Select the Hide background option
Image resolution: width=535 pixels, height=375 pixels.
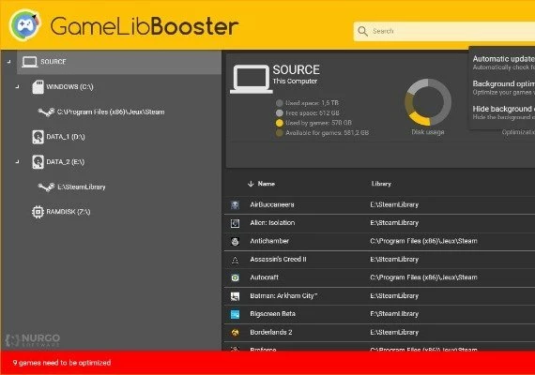click(504, 112)
